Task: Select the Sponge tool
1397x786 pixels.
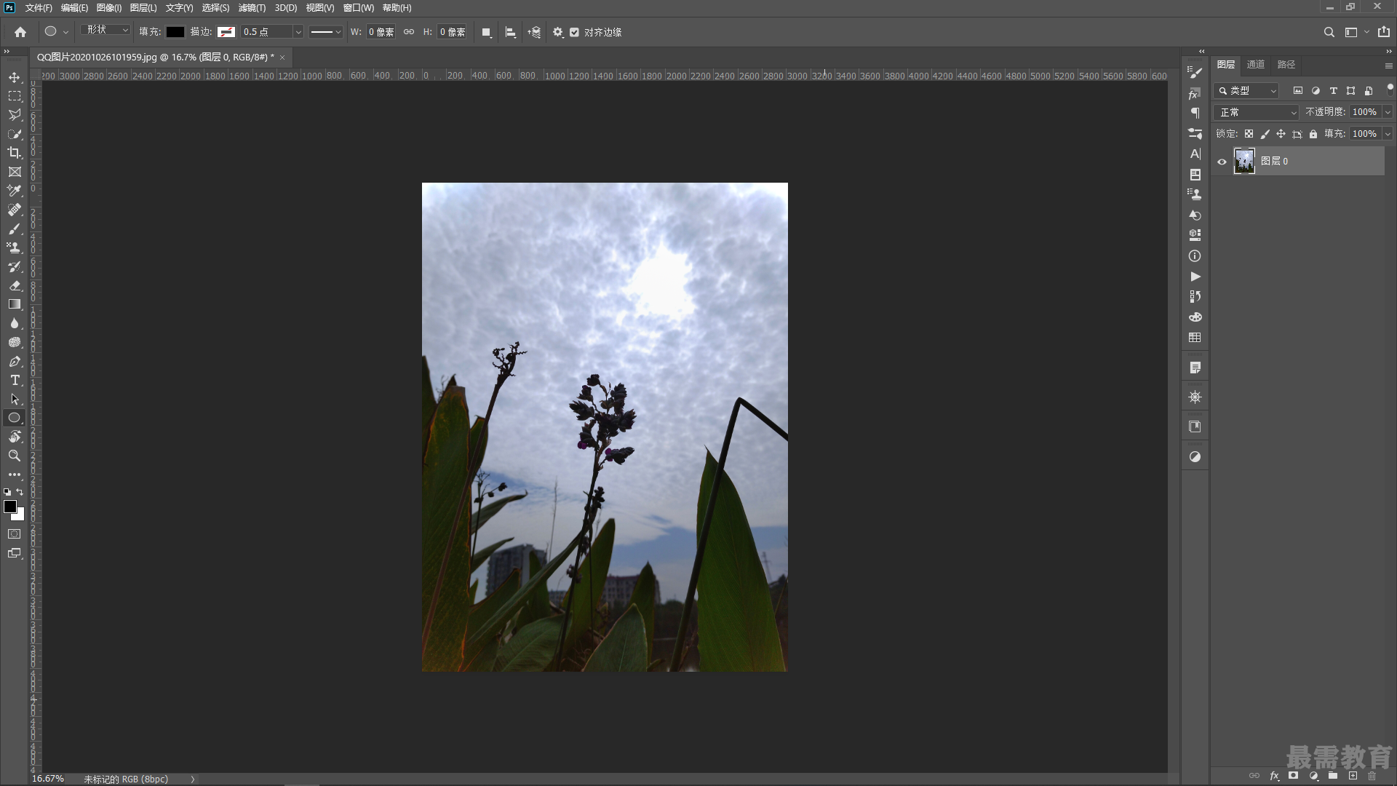Action: coord(15,342)
